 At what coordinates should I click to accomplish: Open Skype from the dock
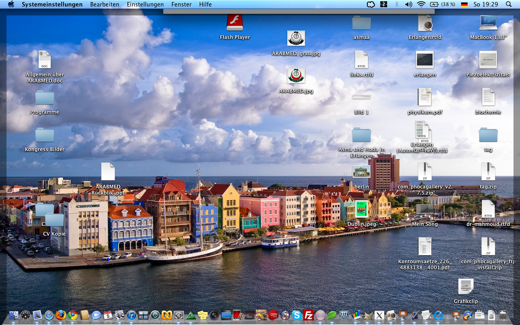(x=297, y=315)
